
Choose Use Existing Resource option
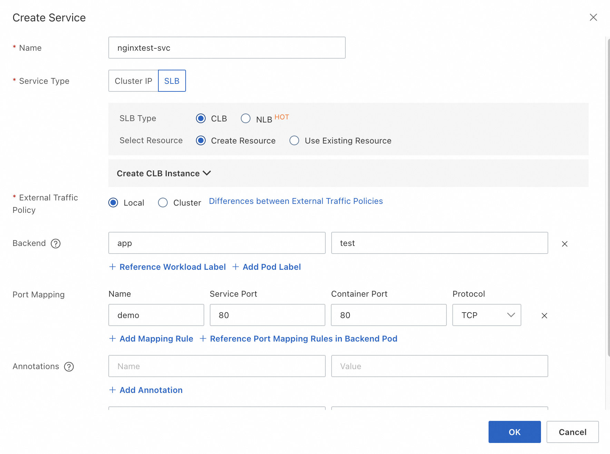tap(294, 141)
